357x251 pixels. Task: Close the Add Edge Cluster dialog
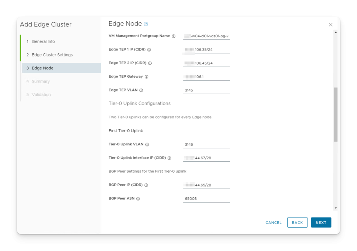tap(331, 25)
